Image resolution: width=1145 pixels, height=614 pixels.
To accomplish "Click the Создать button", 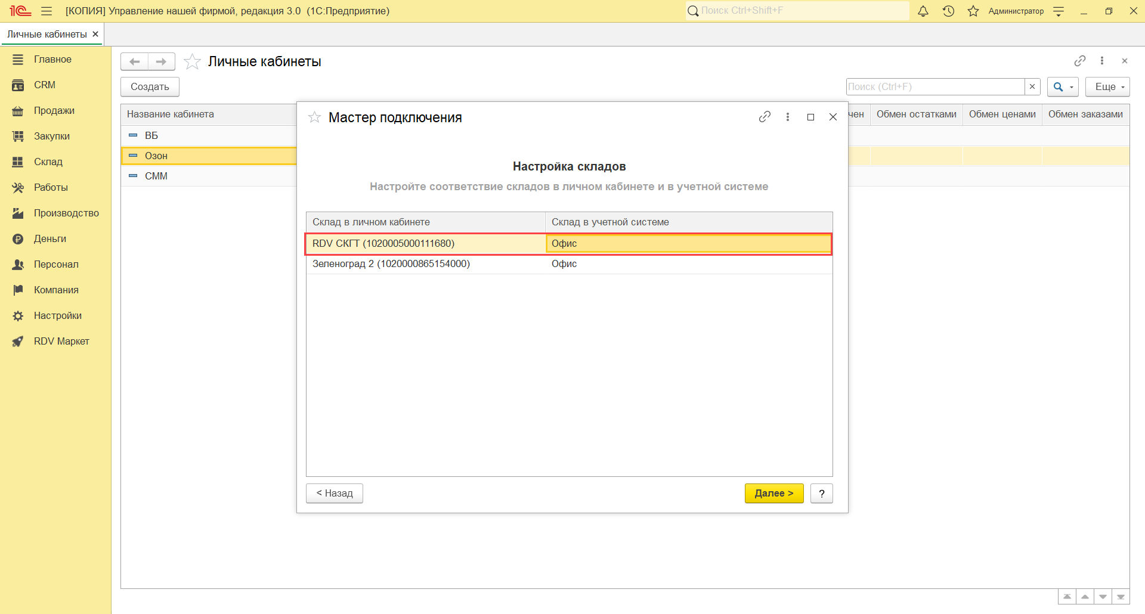I will [x=150, y=86].
